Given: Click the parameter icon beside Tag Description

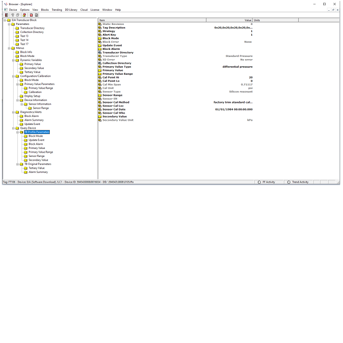Looking at the screenshot, I should pyautogui.click(x=100, y=28).
